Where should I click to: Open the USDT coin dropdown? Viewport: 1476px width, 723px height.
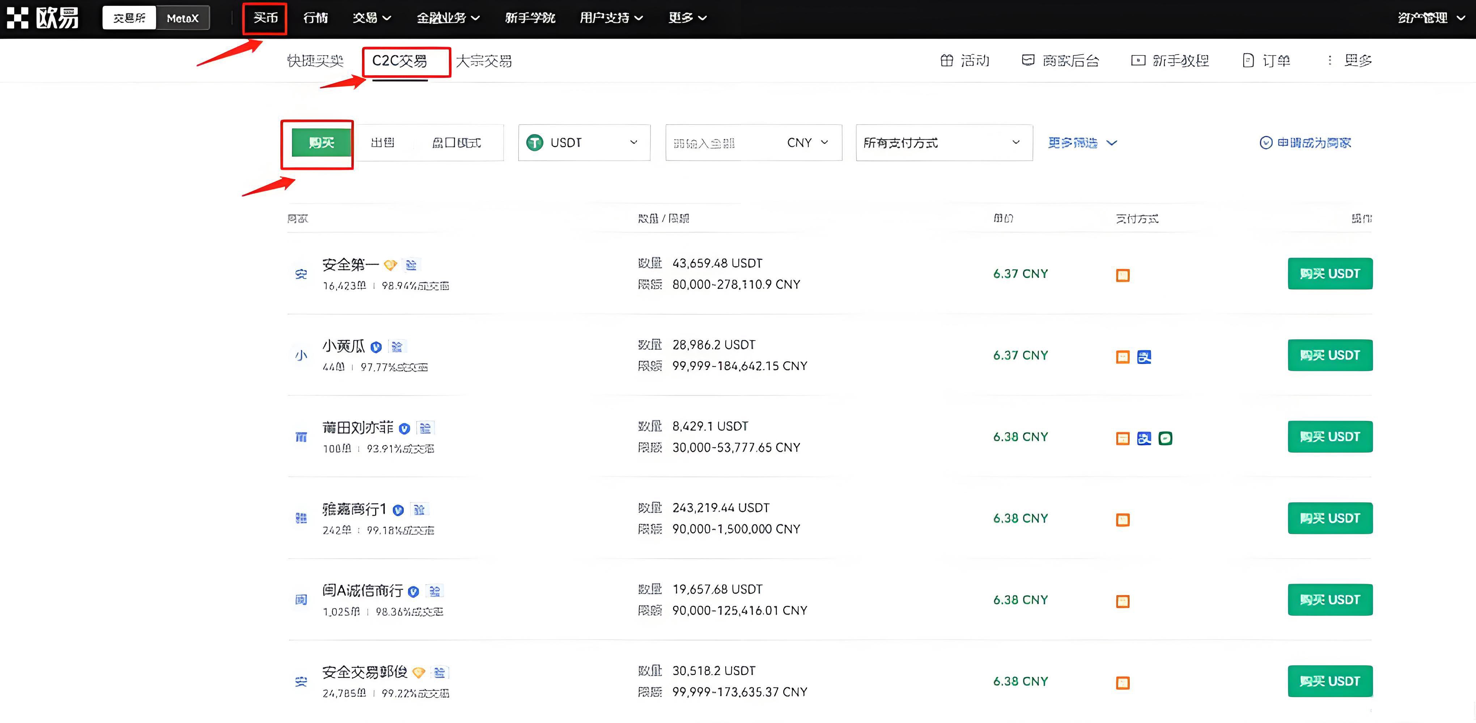click(x=584, y=142)
